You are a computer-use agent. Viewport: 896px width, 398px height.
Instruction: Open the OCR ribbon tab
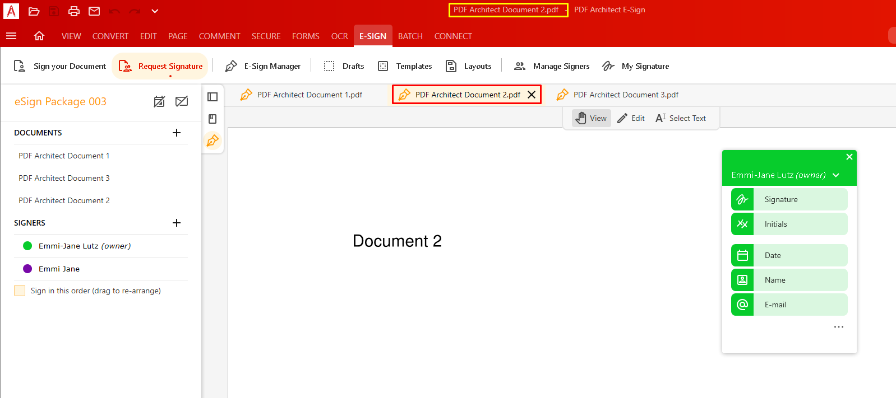tap(340, 36)
